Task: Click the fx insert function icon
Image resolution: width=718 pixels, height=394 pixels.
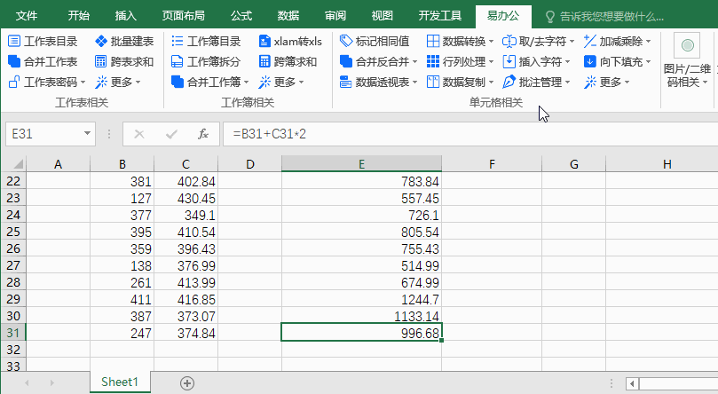Action: tap(203, 134)
